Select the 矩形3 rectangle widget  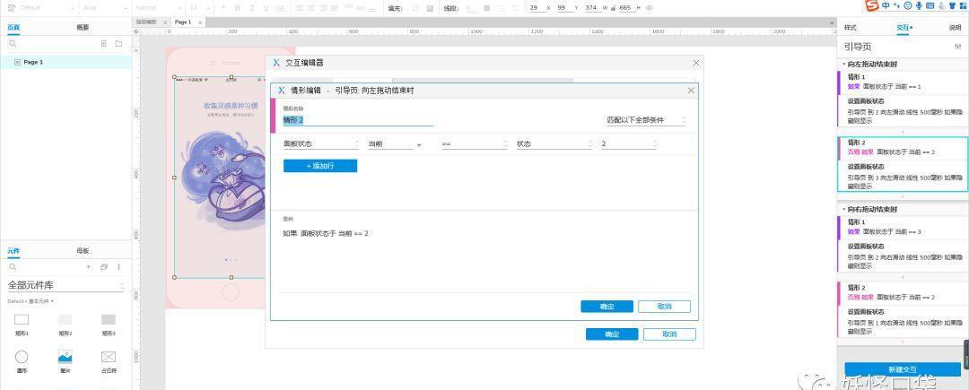click(109, 324)
